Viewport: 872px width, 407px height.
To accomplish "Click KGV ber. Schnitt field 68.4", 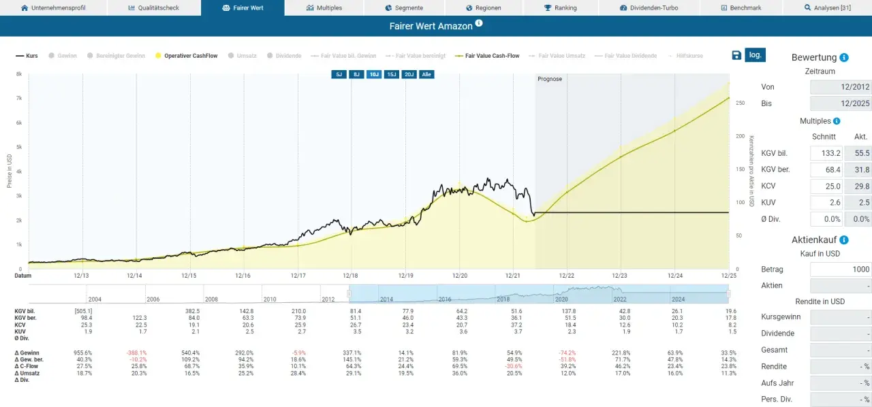I will [x=826, y=169].
